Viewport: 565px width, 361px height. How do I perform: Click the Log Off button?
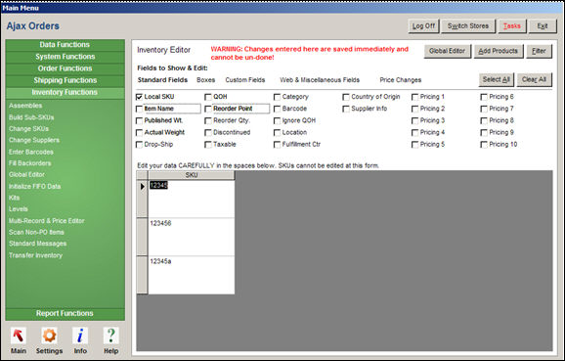(423, 26)
